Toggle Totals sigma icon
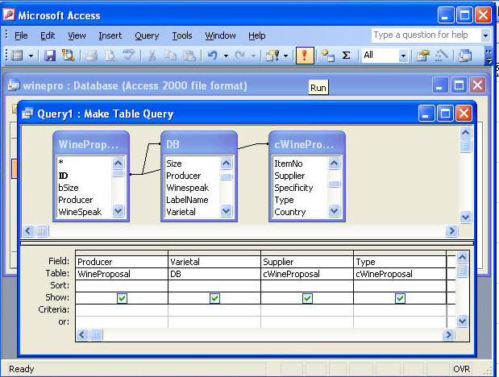This screenshot has height=377, width=499. click(347, 56)
